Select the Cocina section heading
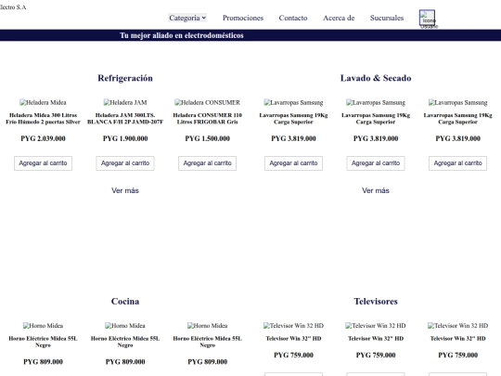Image resolution: width=501 pixels, height=376 pixels. [125, 301]
